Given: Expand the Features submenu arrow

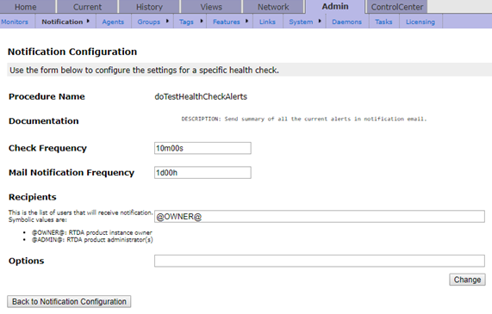Looking at the screenshot, I should (247, 21).
